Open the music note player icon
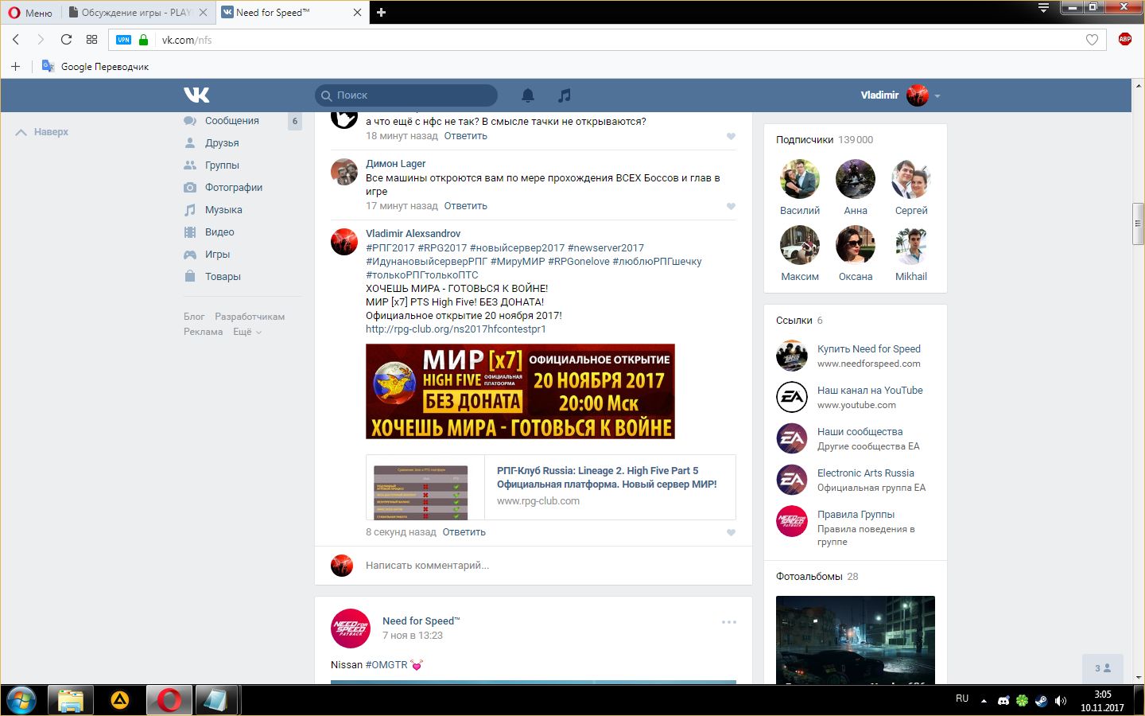The height and width of the screenshot is (716, 1145). 565,95
